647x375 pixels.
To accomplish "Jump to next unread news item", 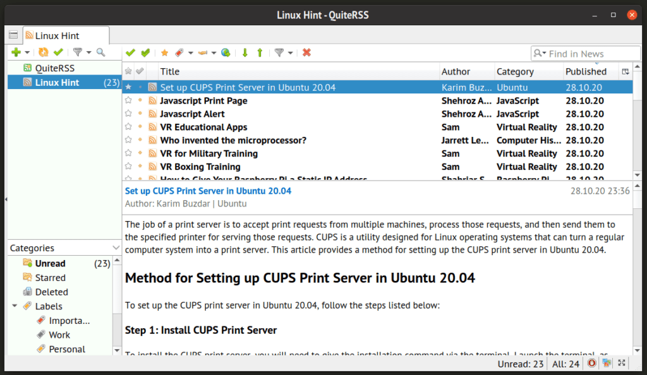I will pyautogui.click(x=245, y=52).
